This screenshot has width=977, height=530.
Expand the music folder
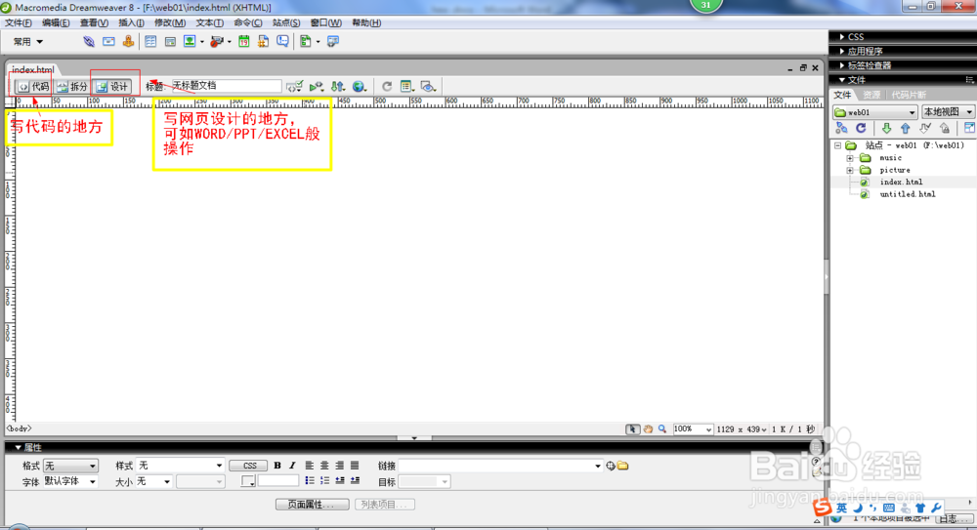(850, 158)
